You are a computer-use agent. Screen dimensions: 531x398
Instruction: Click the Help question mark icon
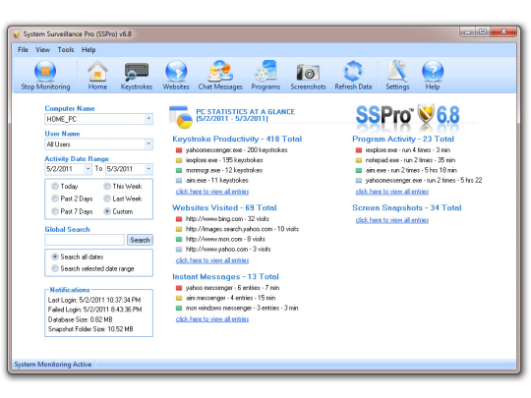click(433, 71)
